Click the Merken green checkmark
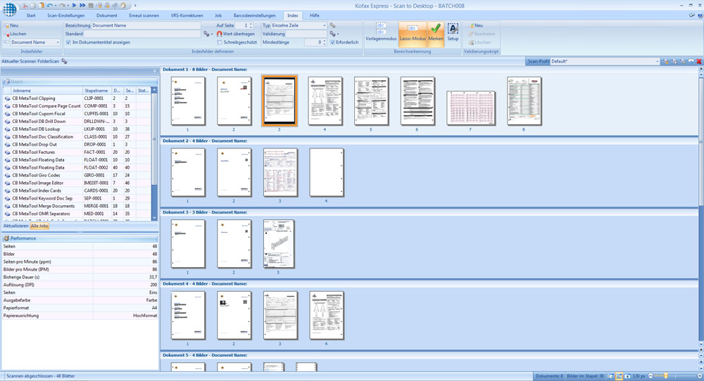Viewport: 704px width, 381px height. tap(436, 30)
